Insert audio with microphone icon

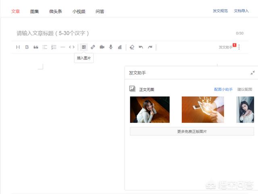point(111,47)
